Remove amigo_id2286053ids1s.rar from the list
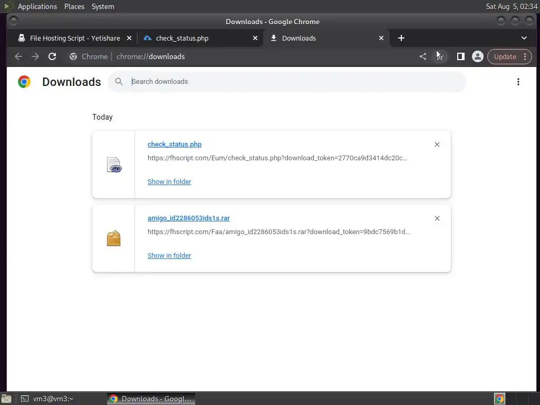The height and width of the screenshot is (405, 540). click(437, 218)
